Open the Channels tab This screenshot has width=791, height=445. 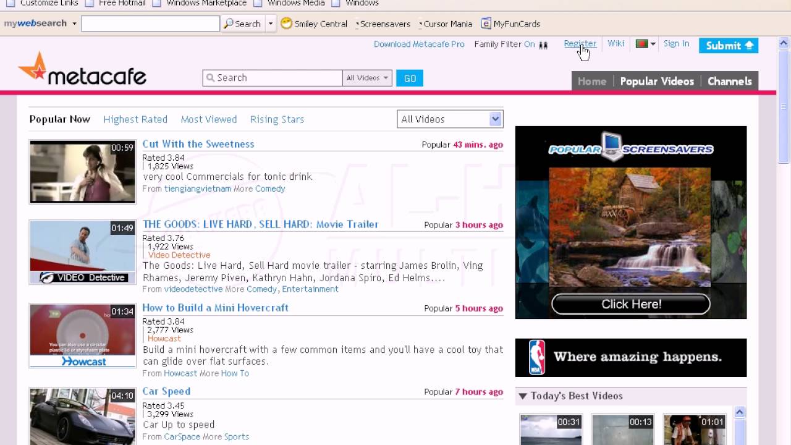coord(729,81)
